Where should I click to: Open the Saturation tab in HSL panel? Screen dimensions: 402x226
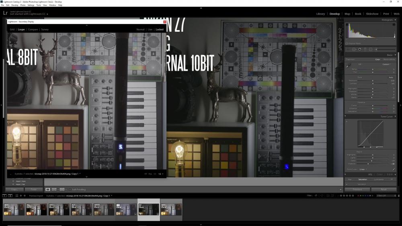point(363,179)
